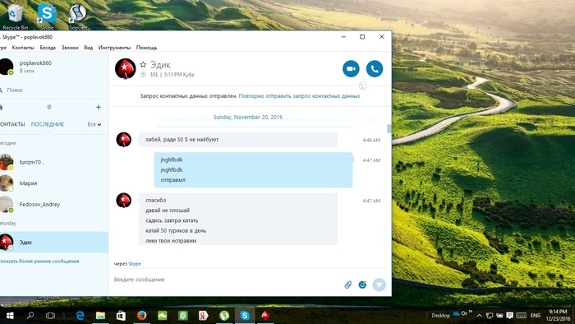This screenshot has width=575, height=324.
Task: Open the taskbar clock and date
Action: (558, 315)
